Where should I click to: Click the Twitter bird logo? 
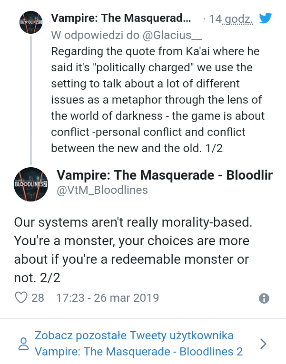[265, 19]
